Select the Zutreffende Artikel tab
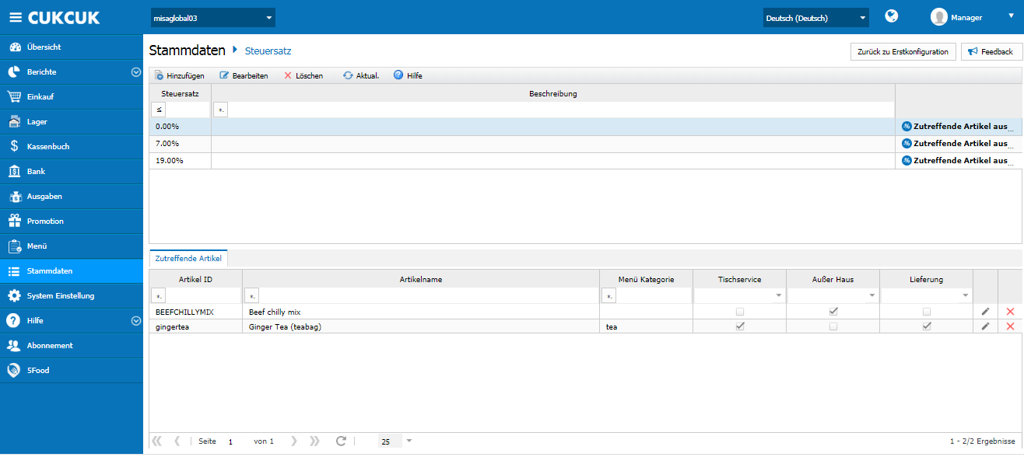 coord(188,257)
